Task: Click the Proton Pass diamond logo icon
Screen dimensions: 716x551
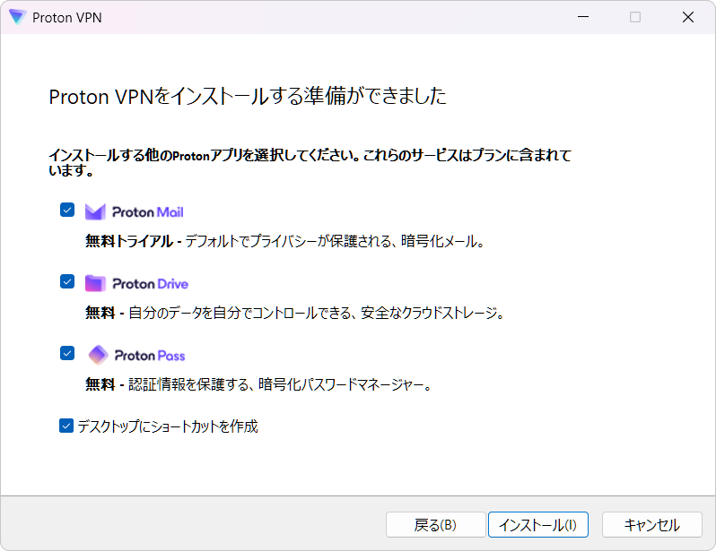Action: (98, 355)
